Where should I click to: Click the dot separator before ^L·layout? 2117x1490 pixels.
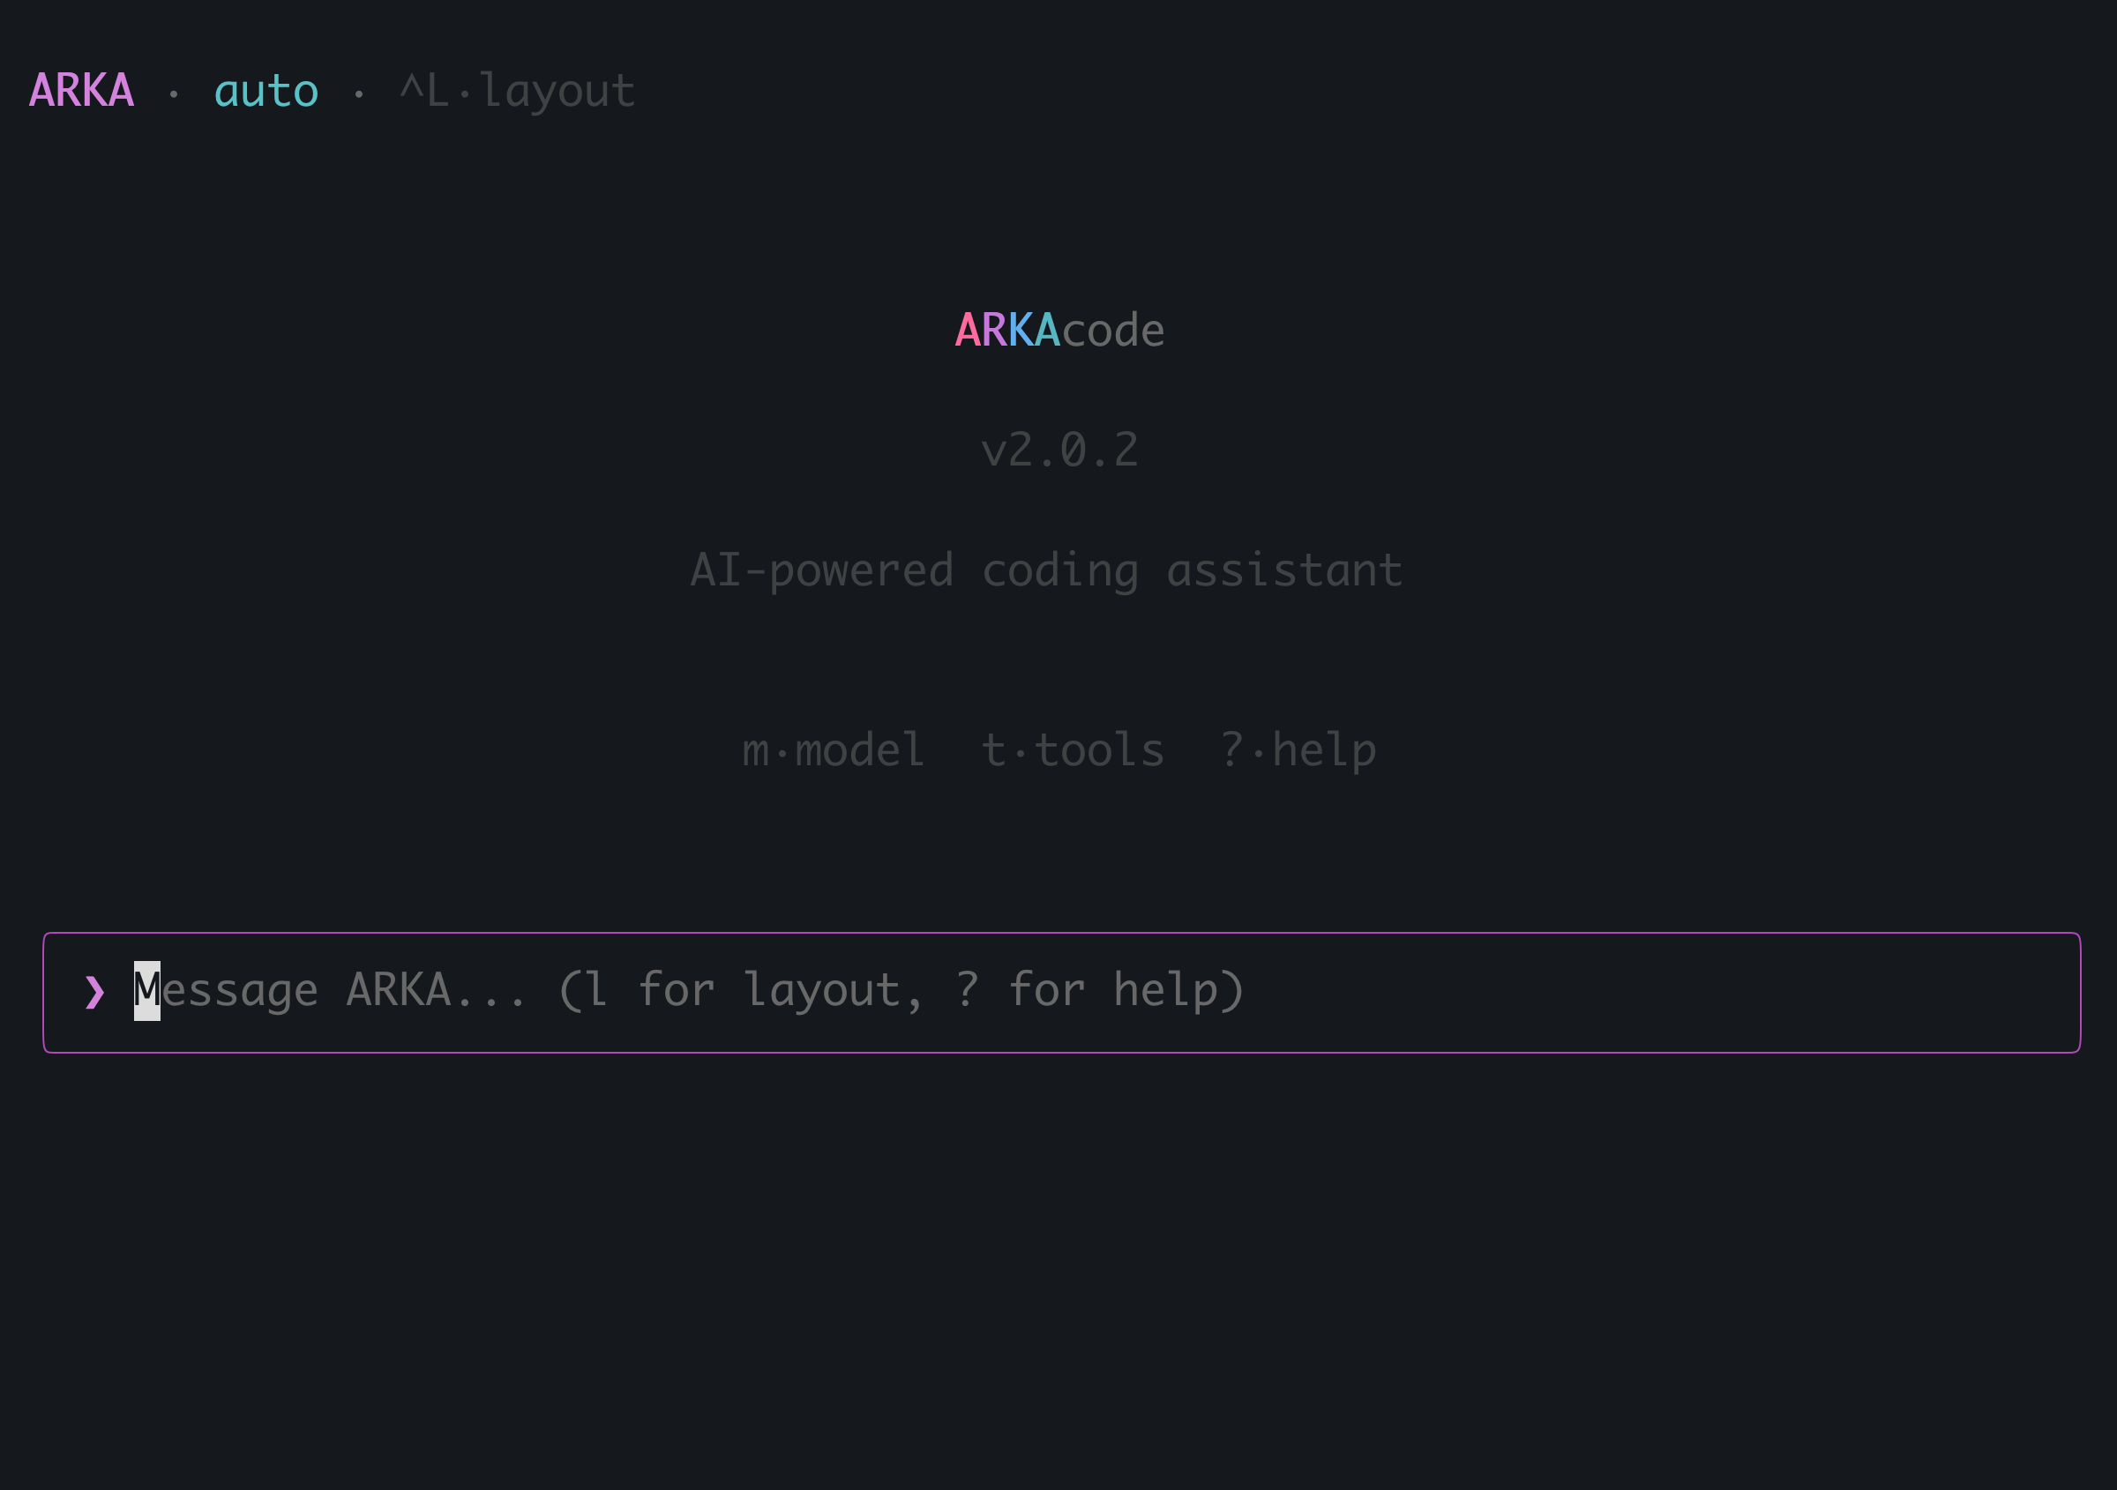coord(360,93)
